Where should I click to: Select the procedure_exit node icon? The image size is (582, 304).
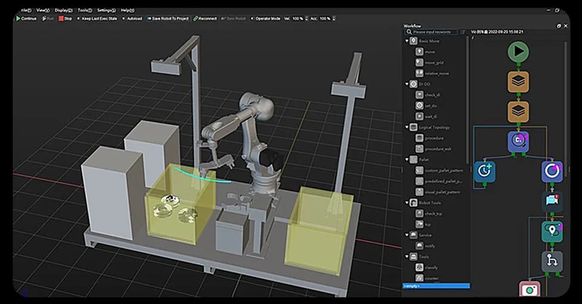(420, 149)
